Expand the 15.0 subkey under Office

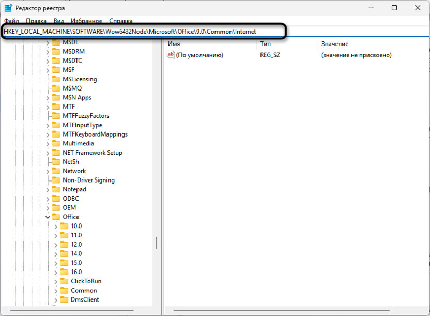pos(56,263)
